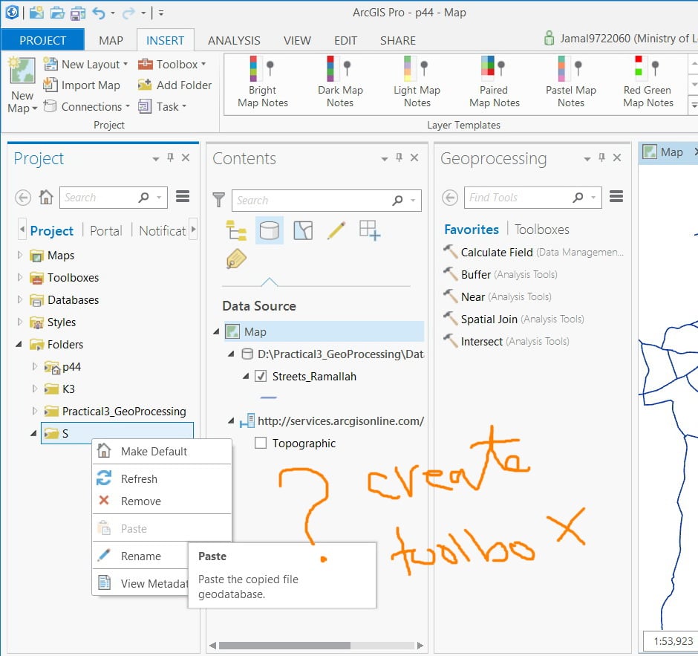Click the filter funnel icon in Contents
698x656 pixels.
[x=218, y=200]
